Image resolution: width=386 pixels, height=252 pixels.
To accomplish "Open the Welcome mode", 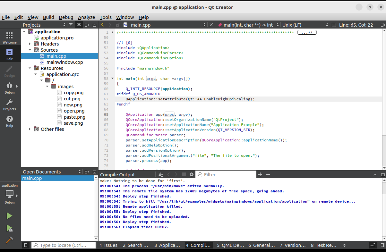I will click(x=9, y=38).
